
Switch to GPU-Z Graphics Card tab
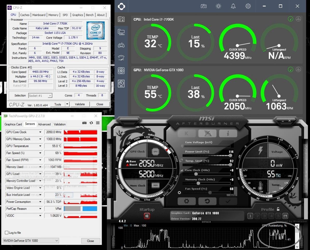13,124
